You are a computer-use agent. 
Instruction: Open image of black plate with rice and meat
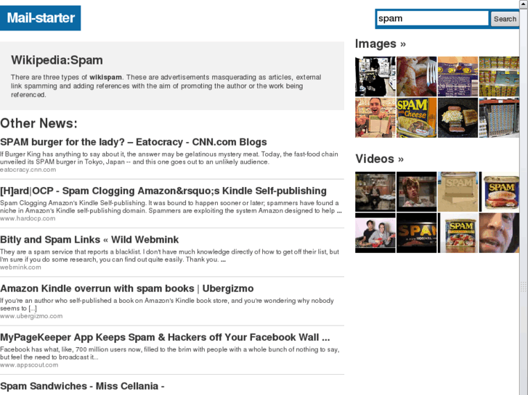458,117
